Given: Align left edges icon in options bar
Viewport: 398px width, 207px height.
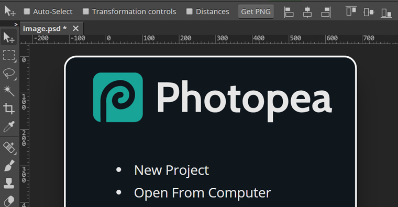Looking at the screenshot, I should [289, 12].
